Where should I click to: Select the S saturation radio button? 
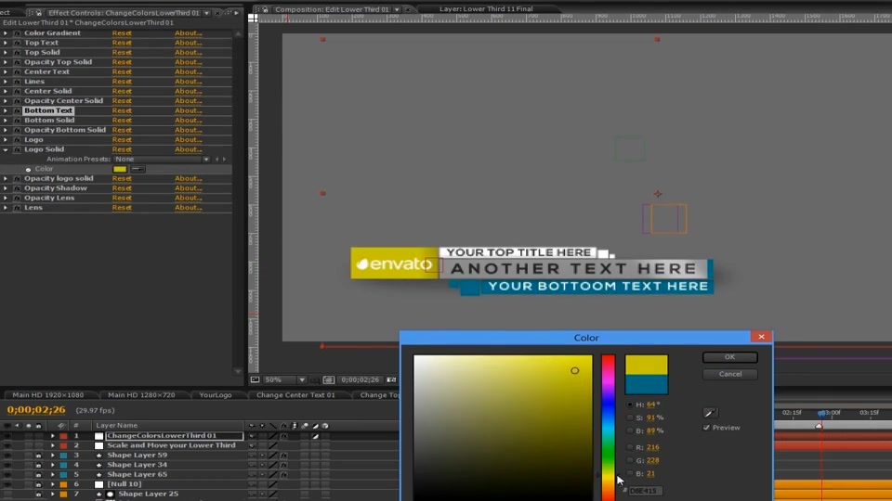(x=629, y=417)
